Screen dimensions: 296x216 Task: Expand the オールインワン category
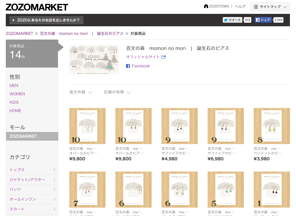click(x=32, y=199)
